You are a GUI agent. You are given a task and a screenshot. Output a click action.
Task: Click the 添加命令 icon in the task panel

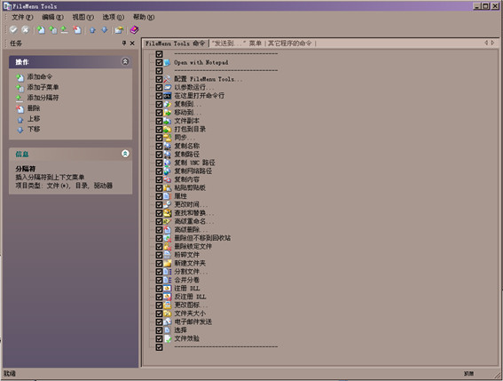20,77
